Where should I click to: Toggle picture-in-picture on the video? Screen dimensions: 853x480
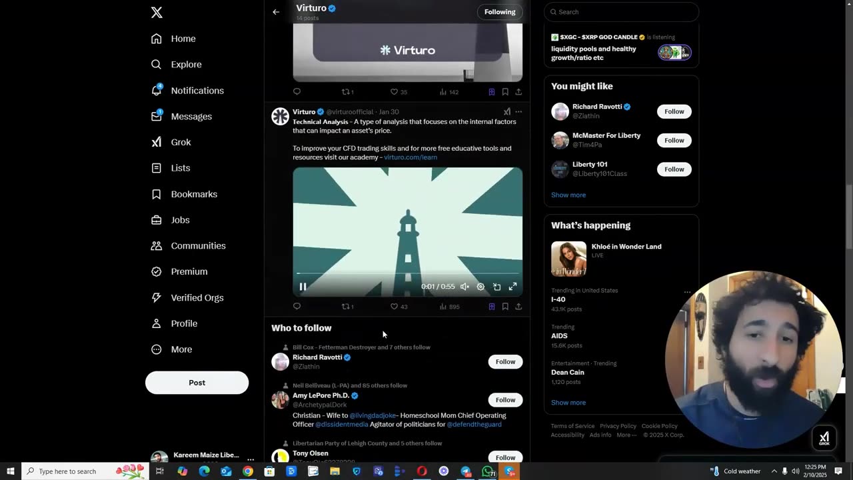click(x=496, y=287)
